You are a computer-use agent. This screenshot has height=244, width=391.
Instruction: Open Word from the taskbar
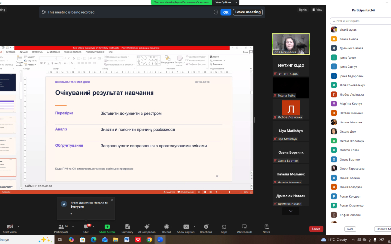[x=127, y=240]
